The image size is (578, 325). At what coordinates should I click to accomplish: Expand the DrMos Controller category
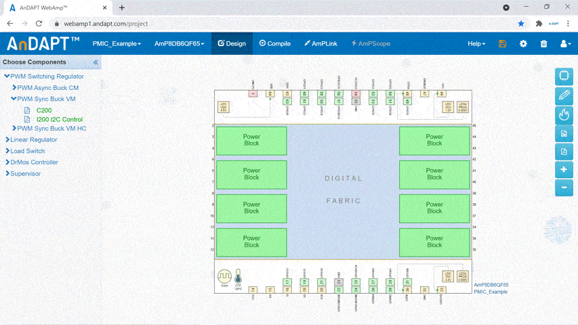(x=7, y=162)
